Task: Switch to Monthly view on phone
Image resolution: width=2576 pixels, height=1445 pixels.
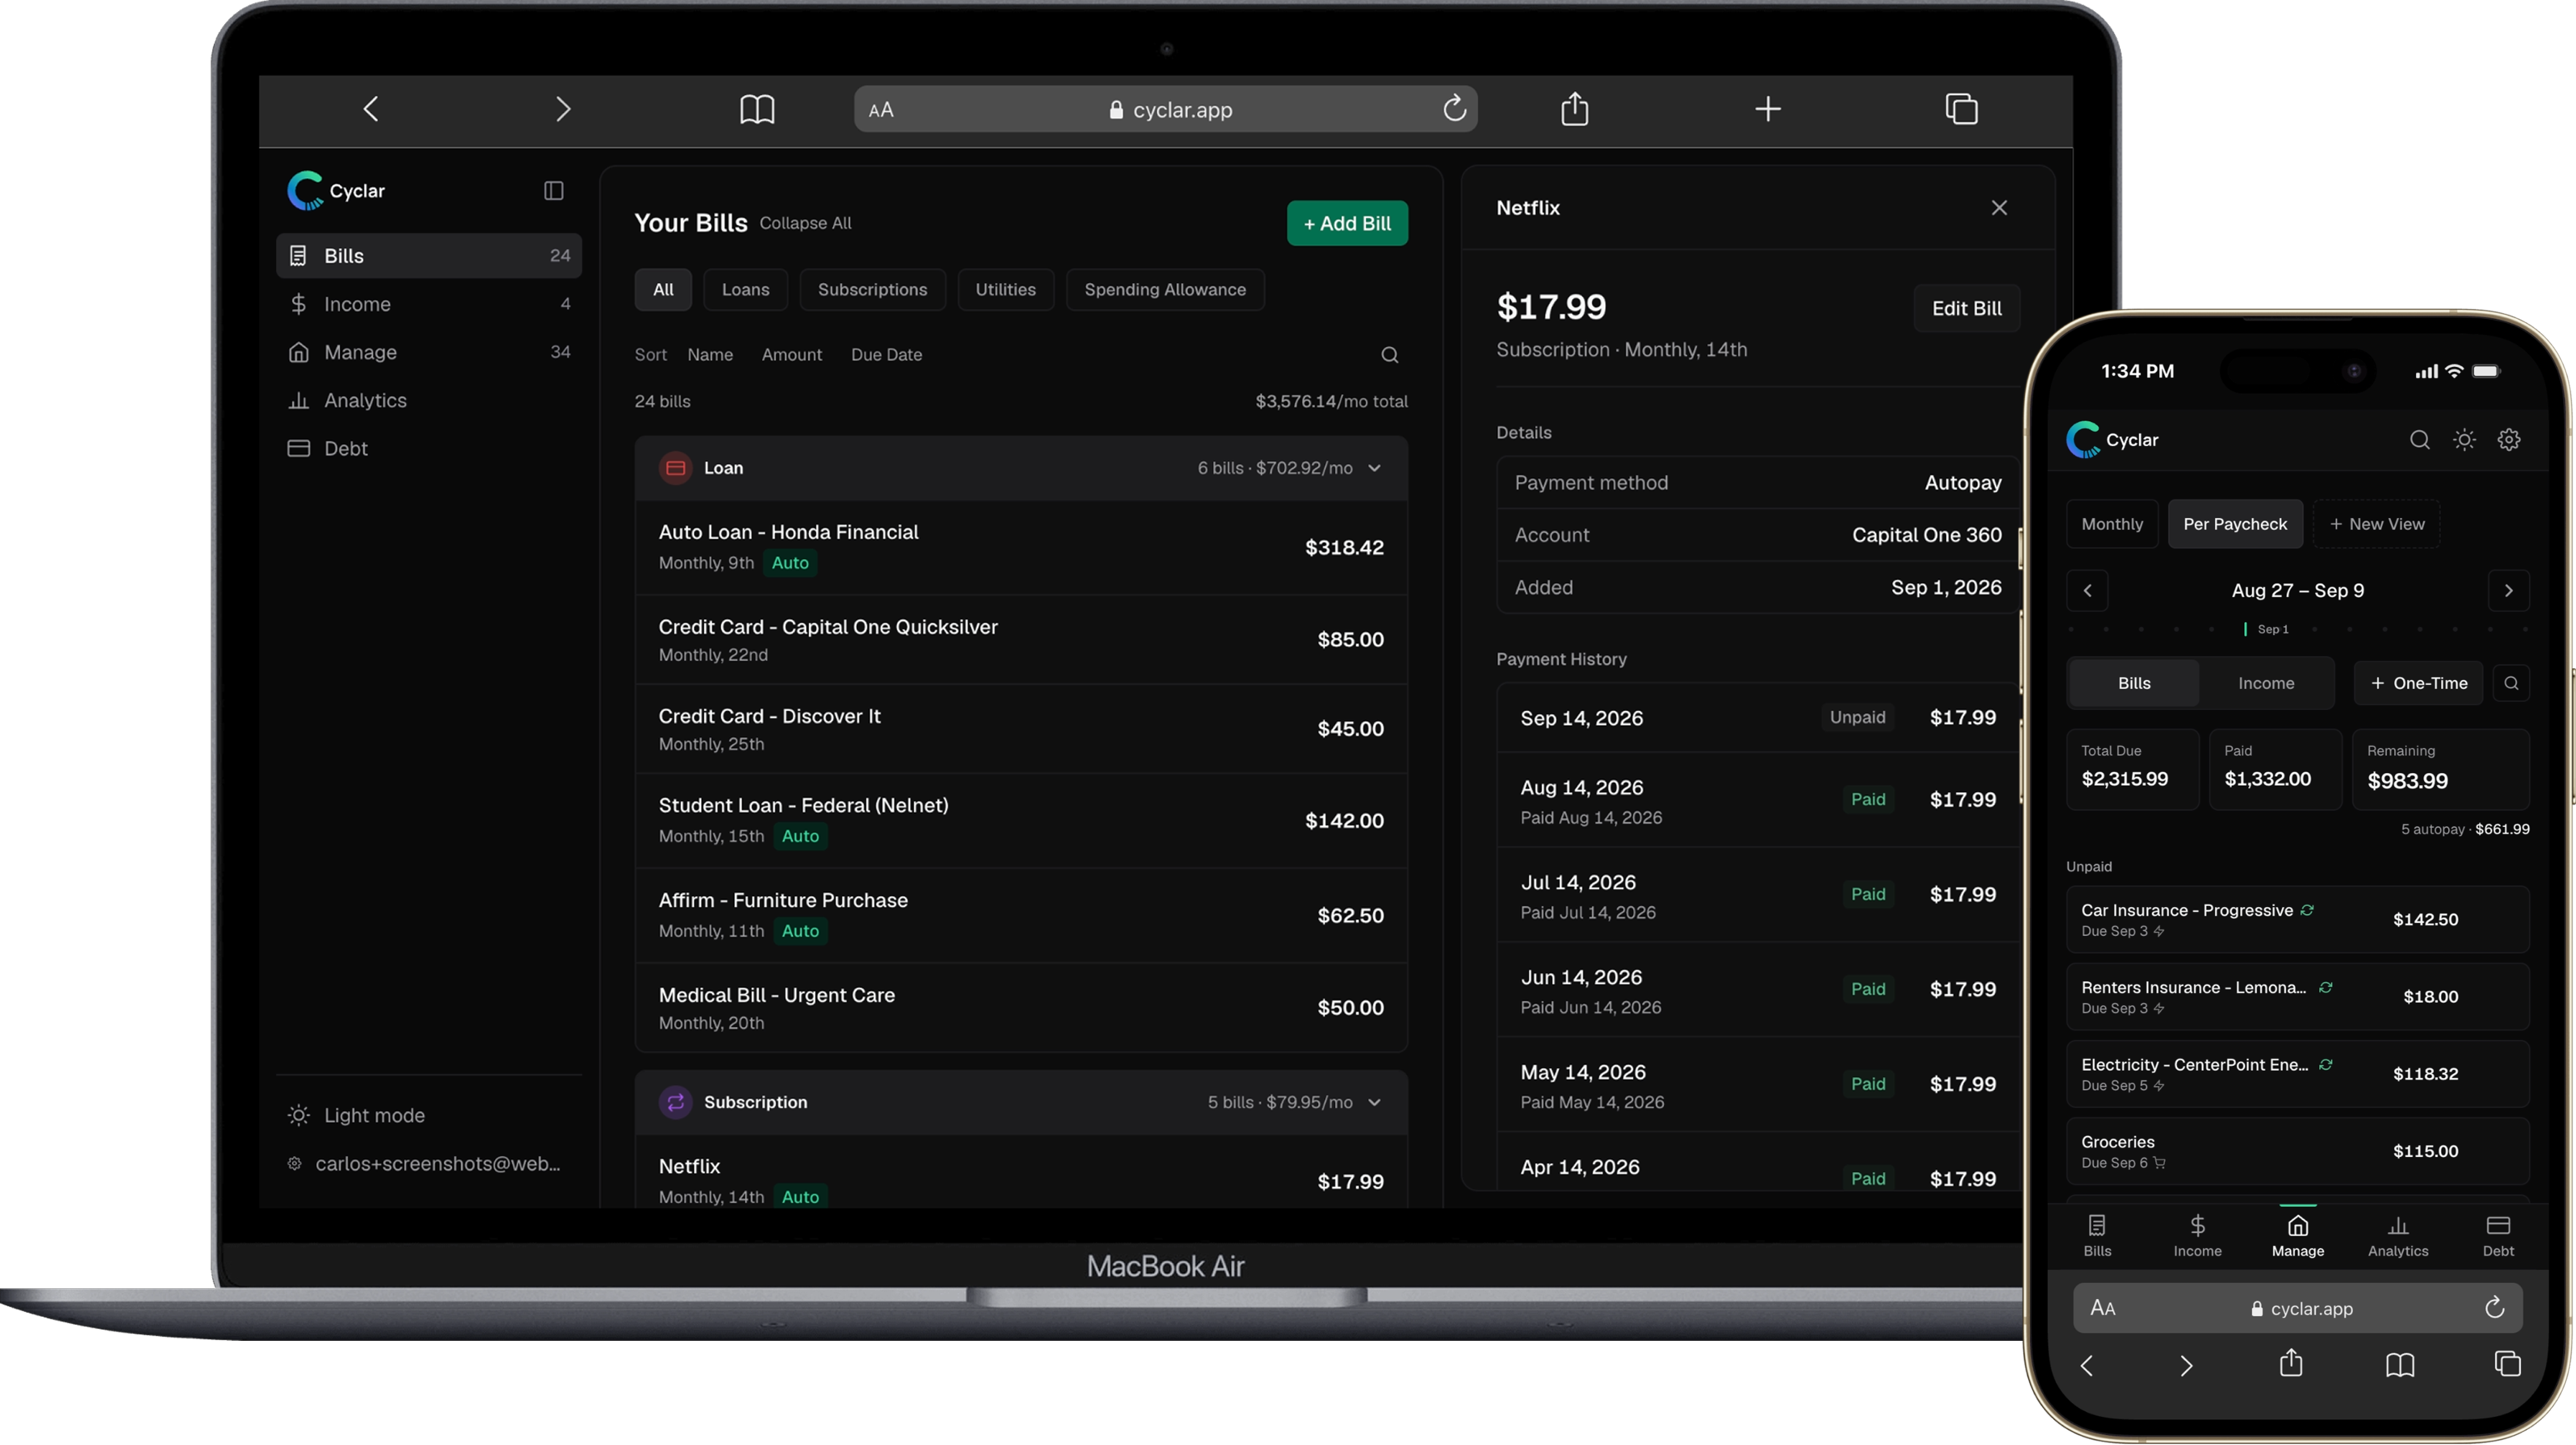Action: click(2111, 524)
